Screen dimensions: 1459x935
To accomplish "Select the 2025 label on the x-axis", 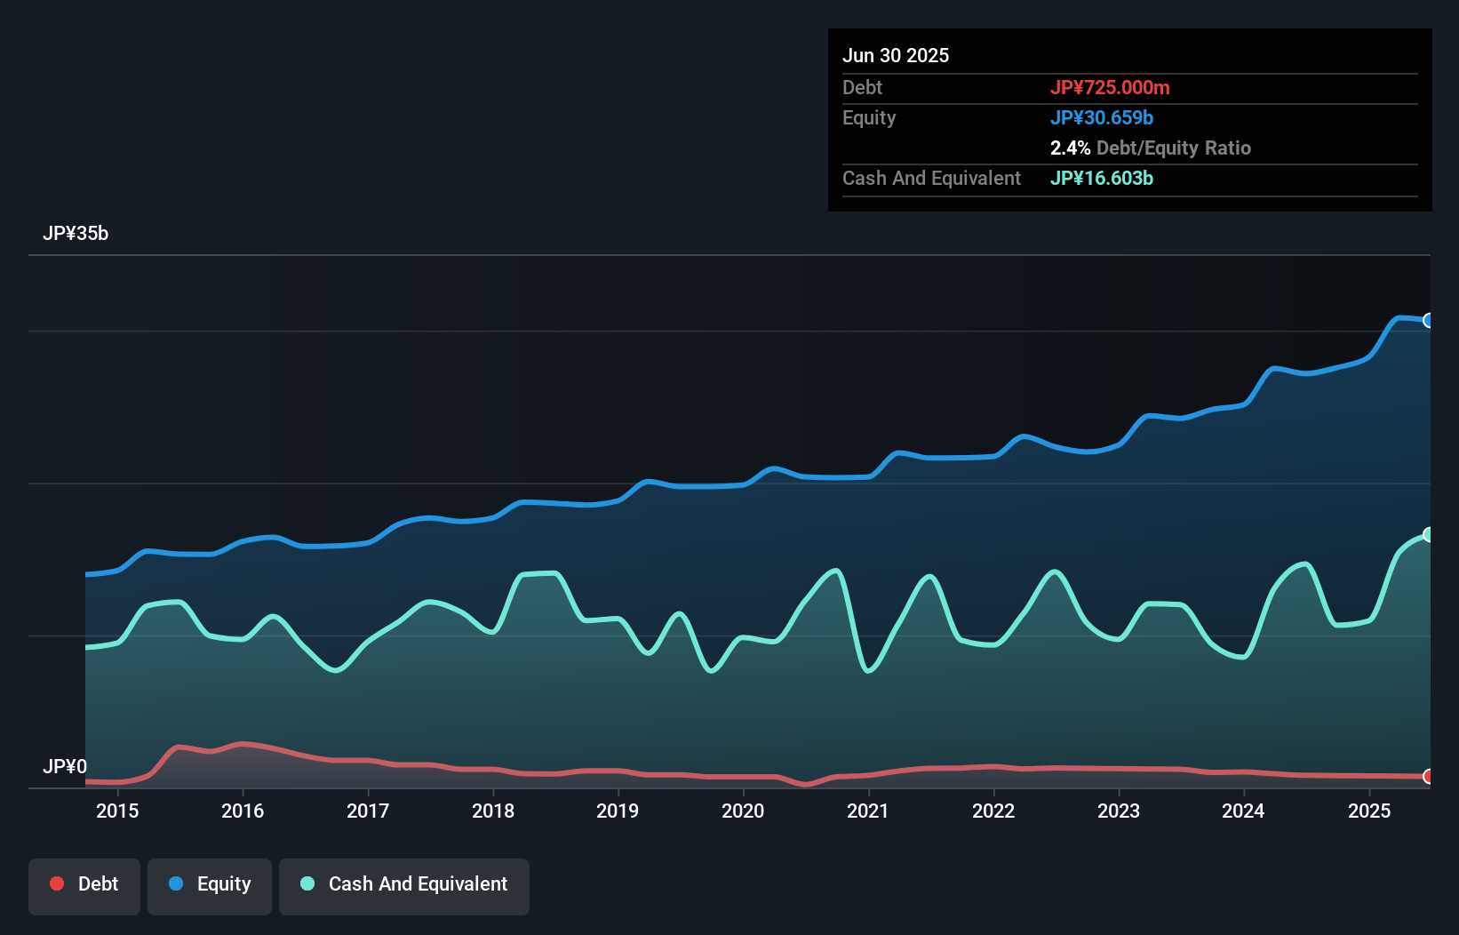I will click(1369, 811).
